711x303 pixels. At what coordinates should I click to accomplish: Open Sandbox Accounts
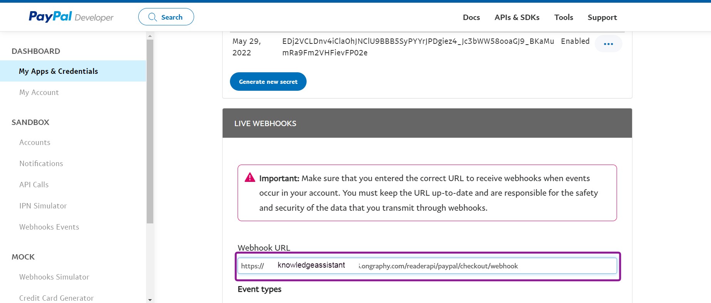35,142
